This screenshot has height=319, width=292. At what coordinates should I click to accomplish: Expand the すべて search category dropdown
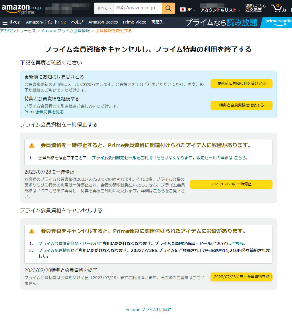pos(104,8)
